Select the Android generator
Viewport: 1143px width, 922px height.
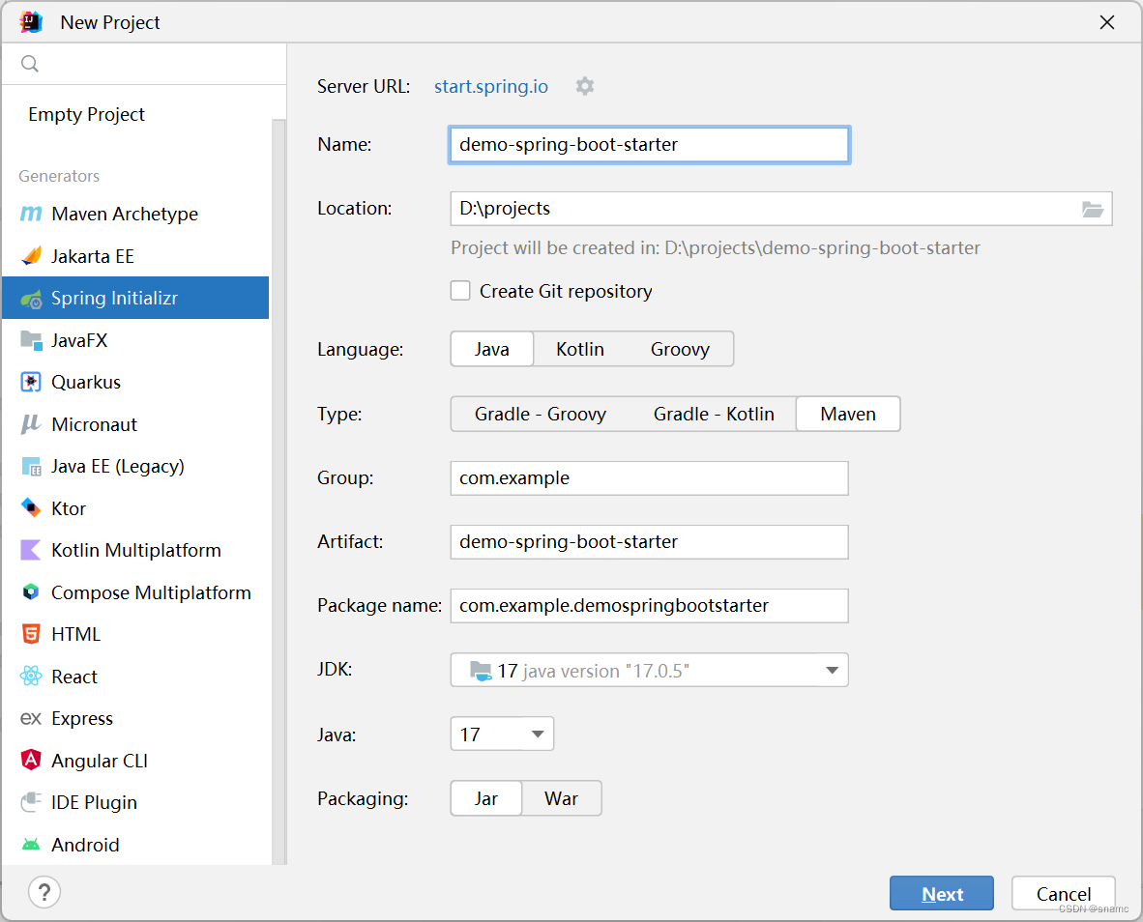point(86,844)
